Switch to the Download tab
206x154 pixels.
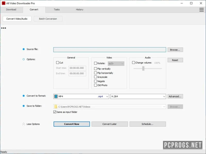point(11,10)
